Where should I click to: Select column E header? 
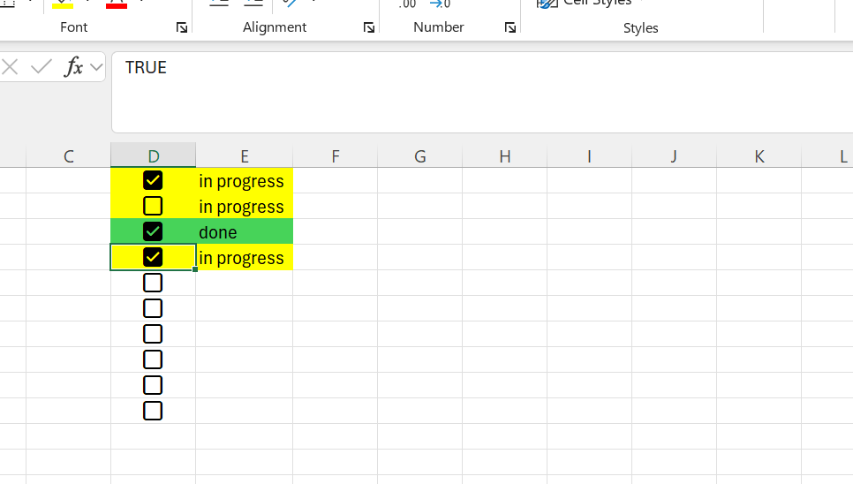[x=245, y=156]
